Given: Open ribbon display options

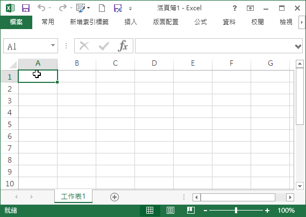Looking at the screenshot, I should (x=250, y=8).
